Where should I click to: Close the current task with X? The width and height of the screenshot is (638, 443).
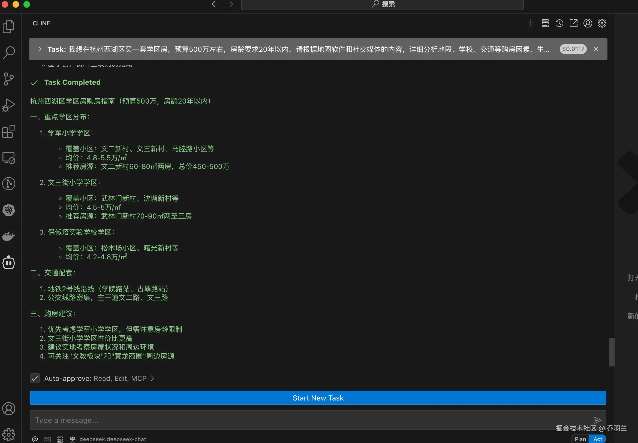(x=596, y=49)
